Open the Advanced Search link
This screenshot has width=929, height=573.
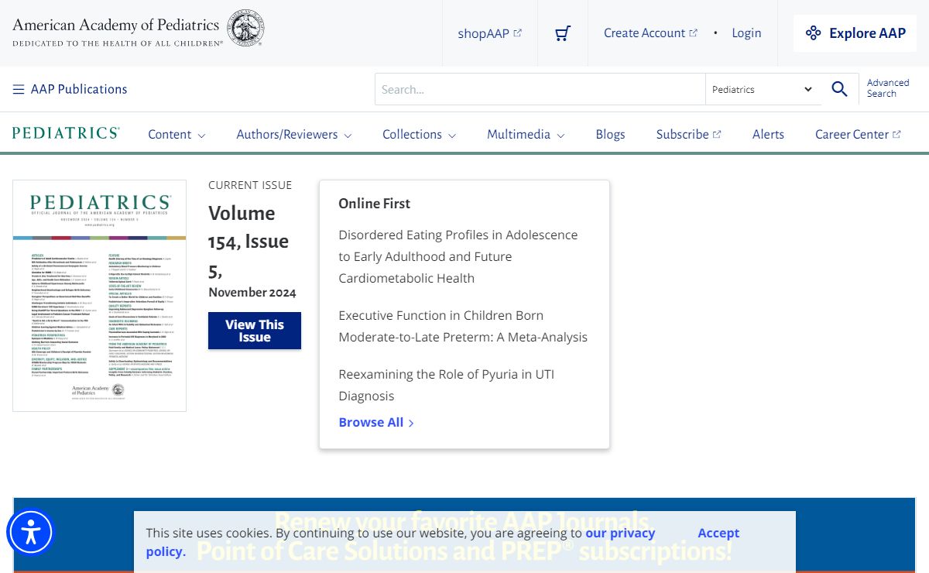click(888, 88)
